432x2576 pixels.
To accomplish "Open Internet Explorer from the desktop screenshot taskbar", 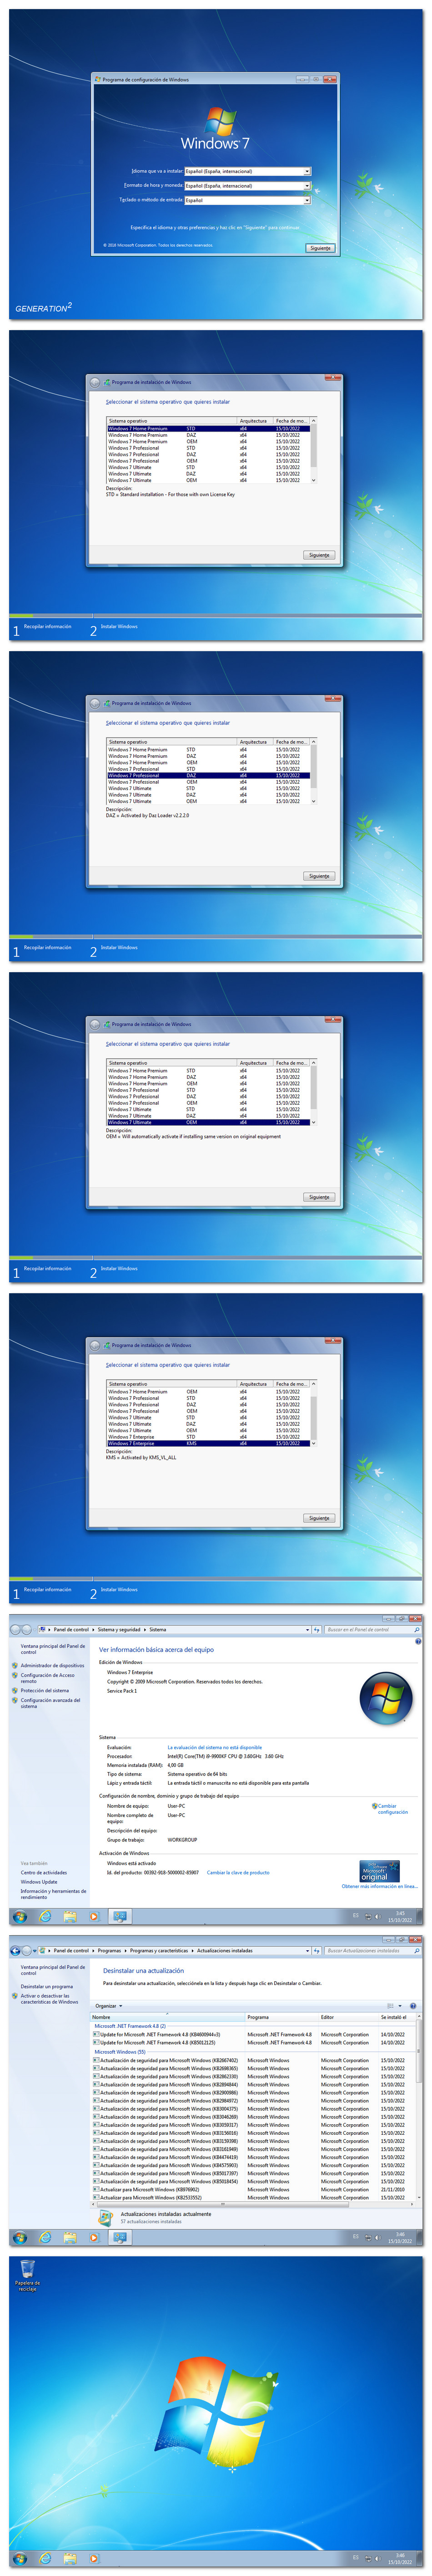I will click(x=45, y=2559).
